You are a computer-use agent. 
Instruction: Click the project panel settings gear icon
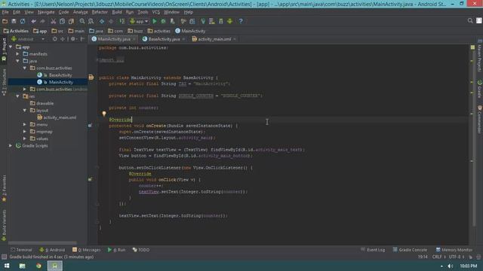click(x=73, y=39)
